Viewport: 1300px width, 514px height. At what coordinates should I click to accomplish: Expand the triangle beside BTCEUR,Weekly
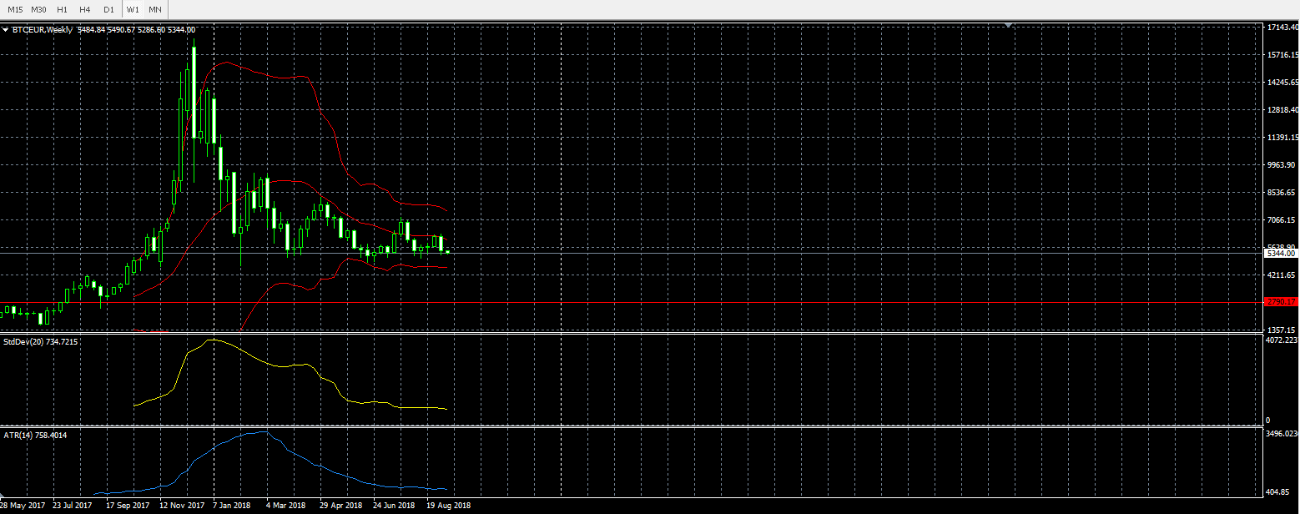coord(6,30)
